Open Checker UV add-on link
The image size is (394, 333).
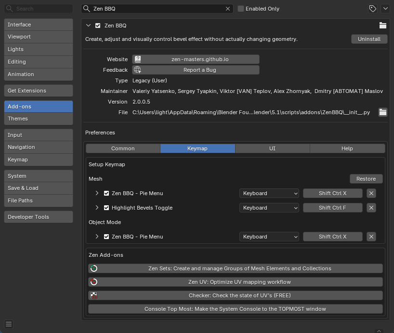point(236,295)
